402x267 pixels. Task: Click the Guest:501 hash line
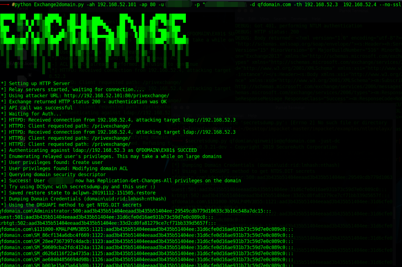click(x=107, y=217)
